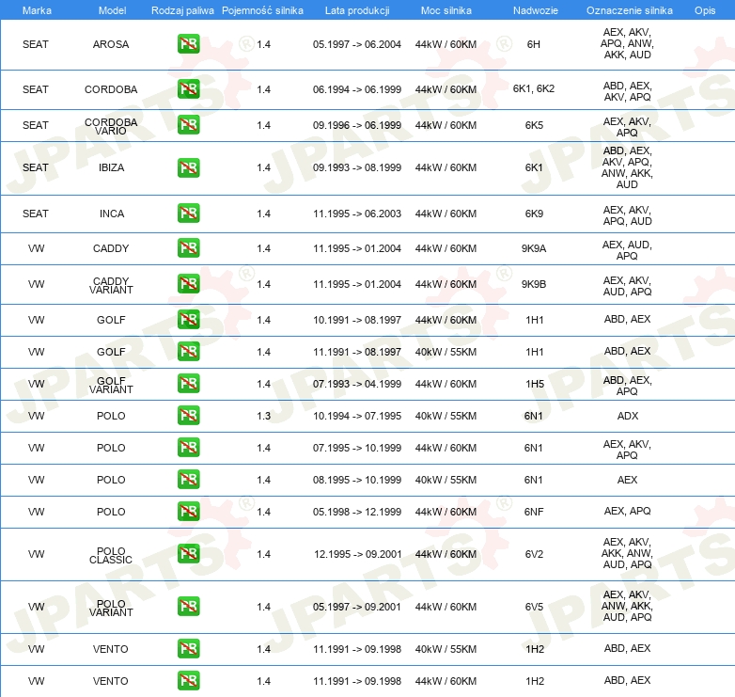Click the fuel icon in POLO 1.3 row

(188, 416)
